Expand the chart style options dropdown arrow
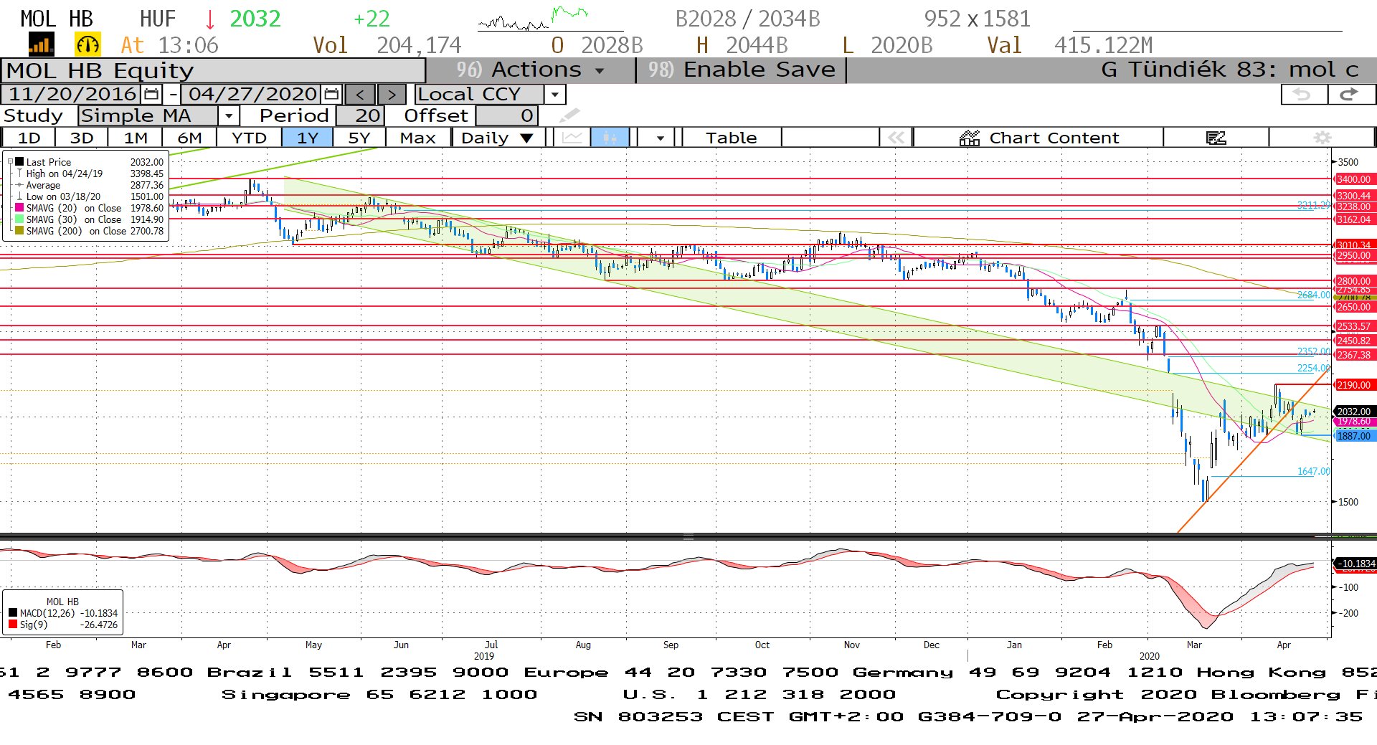This screenshot has width=1377, height=745. [x=660, y=138]
